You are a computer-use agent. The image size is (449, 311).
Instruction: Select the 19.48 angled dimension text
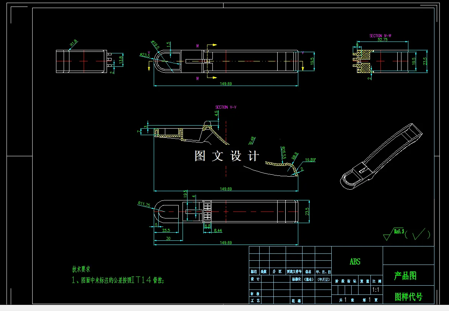coord(252,141)
